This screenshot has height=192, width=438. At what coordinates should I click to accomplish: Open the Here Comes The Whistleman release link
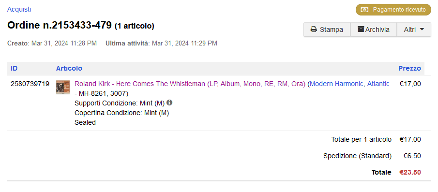(x=190, y=84)
